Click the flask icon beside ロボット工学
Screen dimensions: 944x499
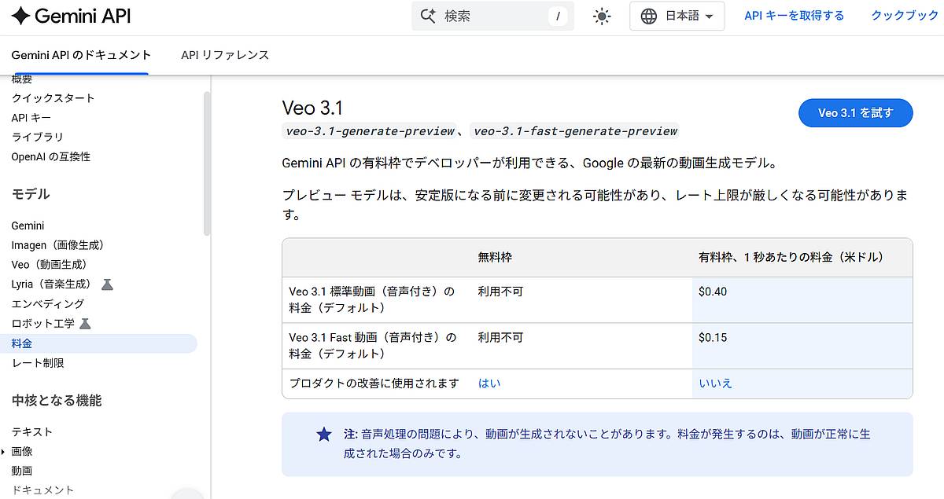(84, 323)
